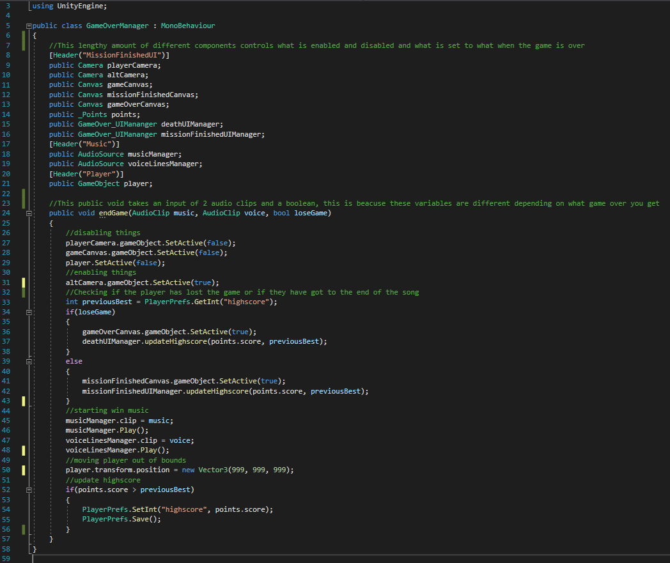The height and width of the screenshot is (563, 670).
Task: Click line number 24 in the gutter
Action: point(7,213)
